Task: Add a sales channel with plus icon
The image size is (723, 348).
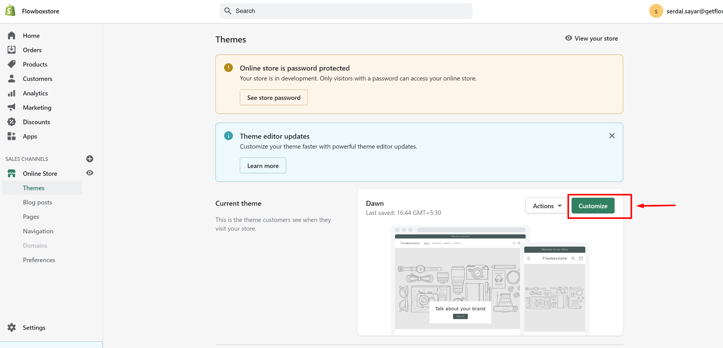Action: (x=90, y=159)
